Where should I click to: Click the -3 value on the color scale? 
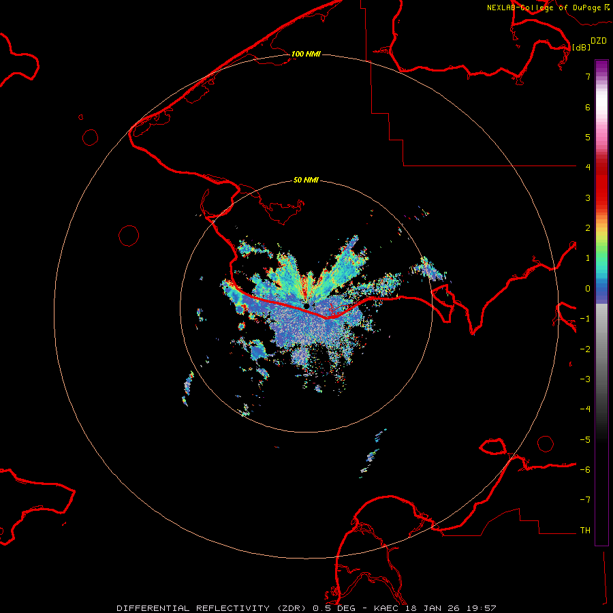585,379
